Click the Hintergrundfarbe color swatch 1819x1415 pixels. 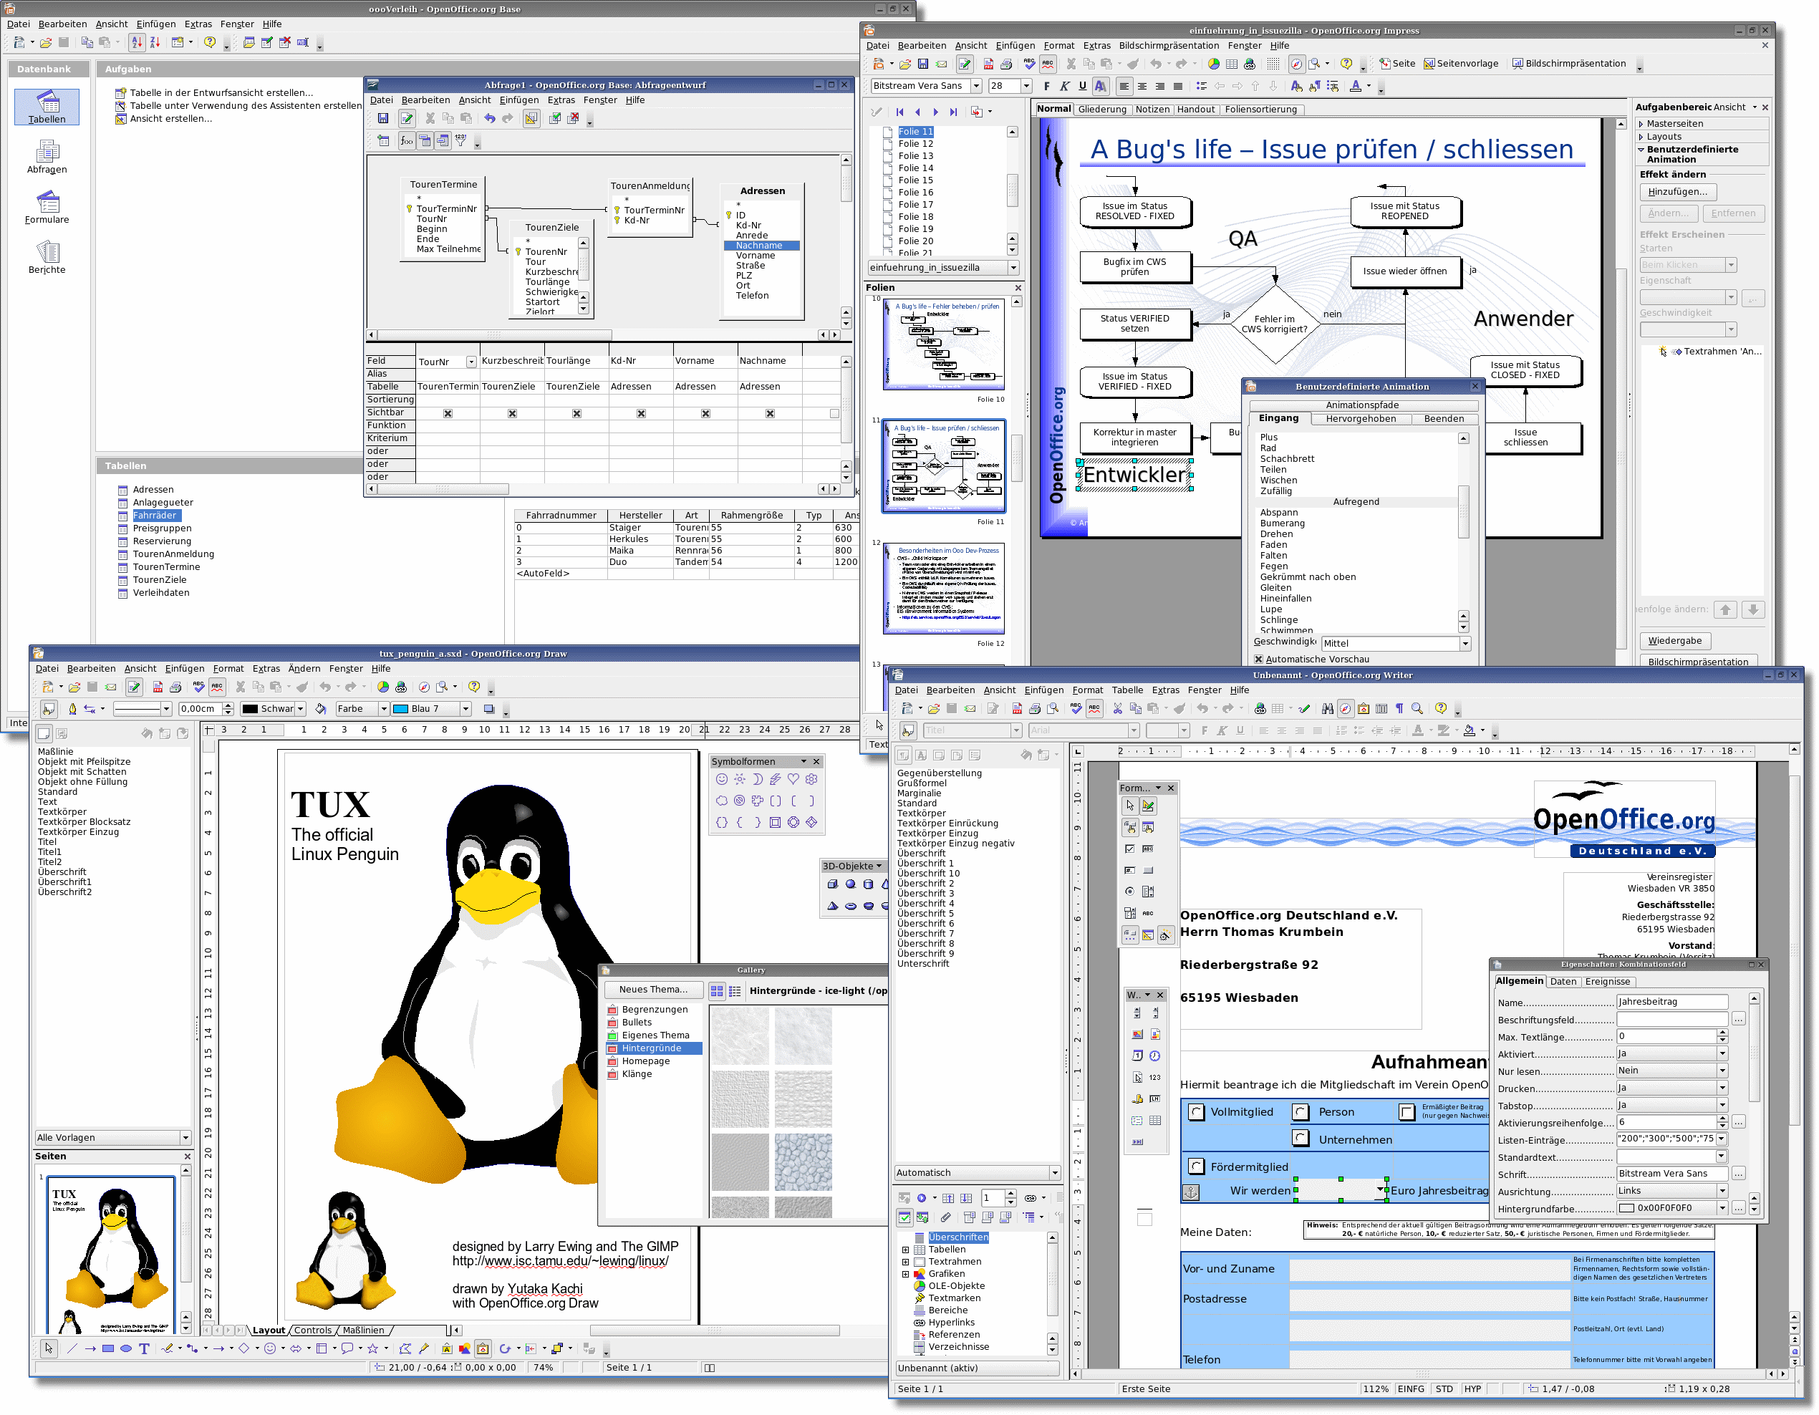pyautogui.click(x=1626, y=1207)
